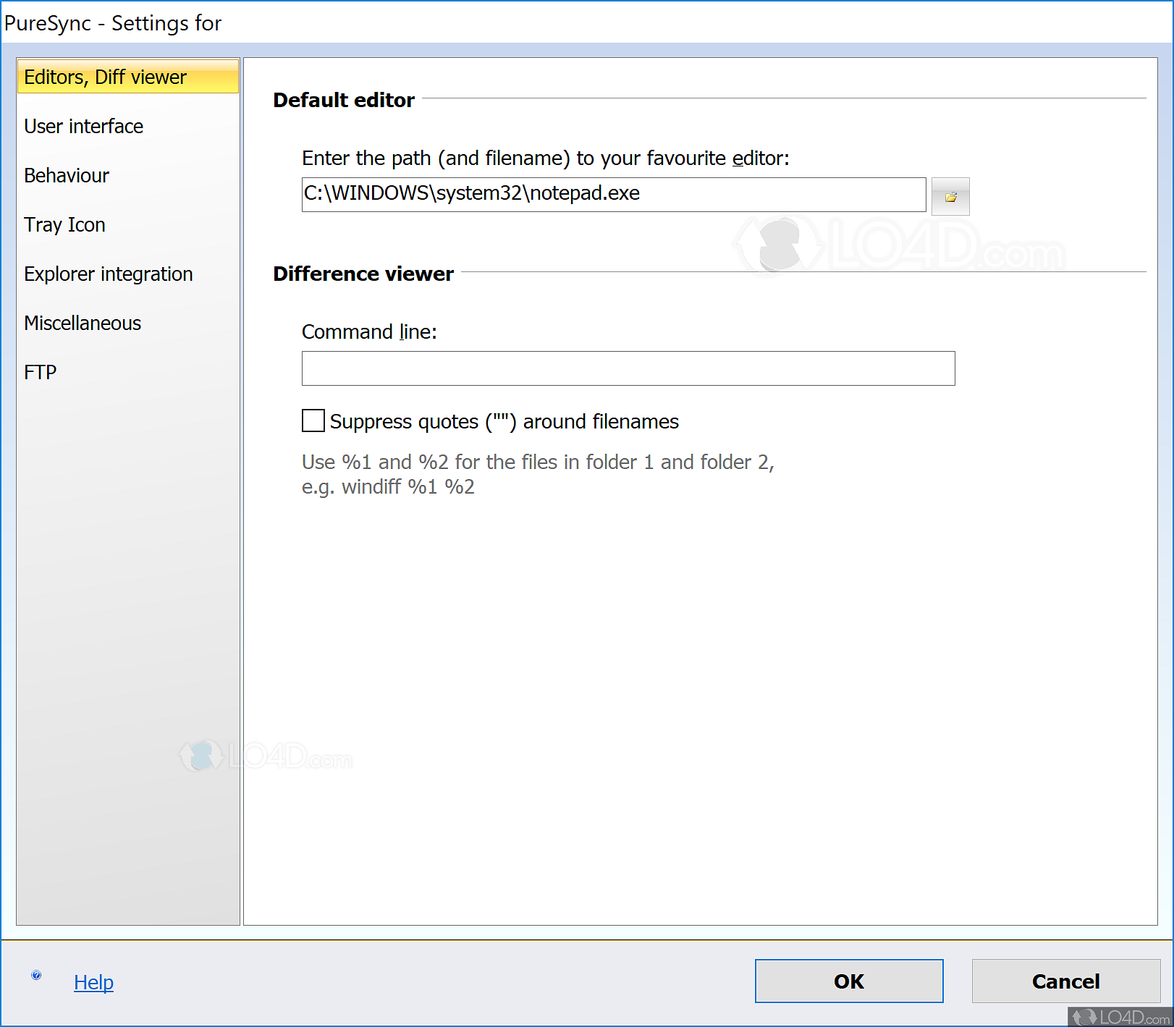Dismiss the dialog using Cancel
The width and height of the screenshot is (1174, 1027).
(x=1065, y=981)
